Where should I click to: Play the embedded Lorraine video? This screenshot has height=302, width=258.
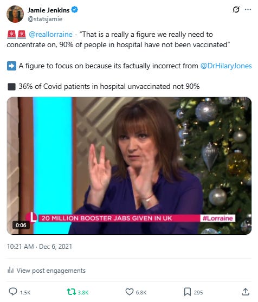click(x=129, y=165)
